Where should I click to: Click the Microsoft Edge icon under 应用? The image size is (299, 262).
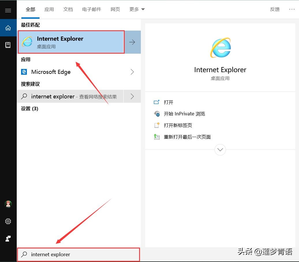tap(24, 72)
